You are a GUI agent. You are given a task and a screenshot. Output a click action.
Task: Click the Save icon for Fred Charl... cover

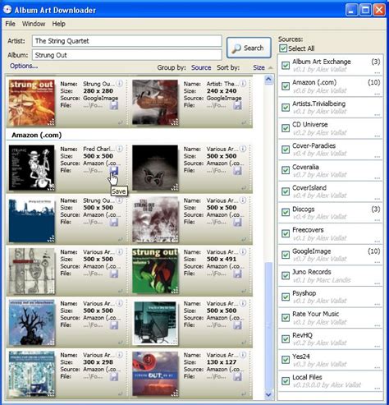(x=114, y=171)
